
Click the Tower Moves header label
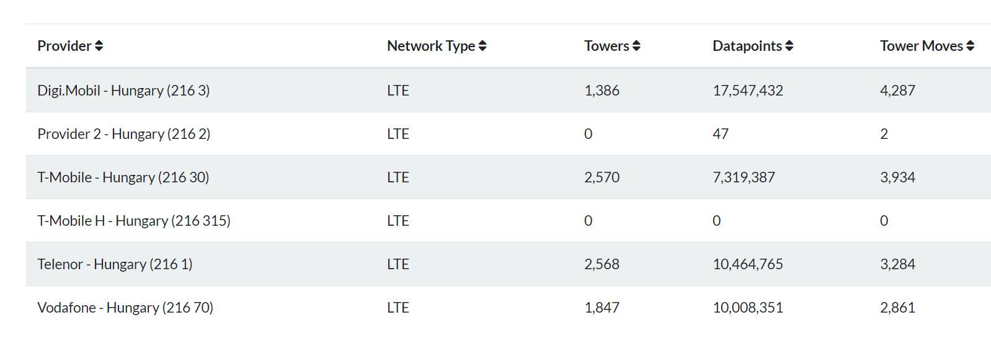[x=921, y=46]
